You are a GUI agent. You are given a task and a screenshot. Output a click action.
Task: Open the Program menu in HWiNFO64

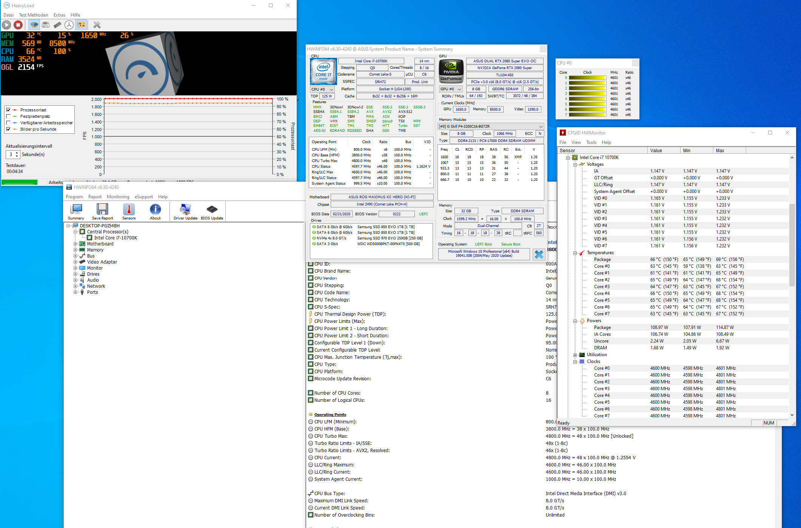pyautogui.click(x=74, y=197)
